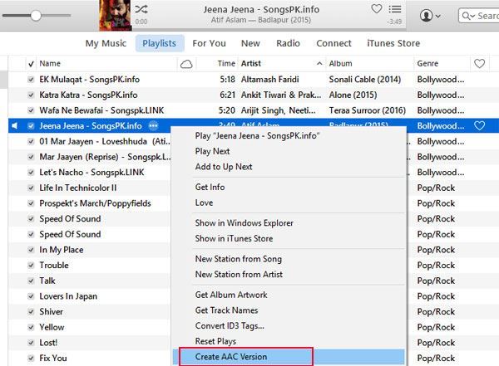Viewport: 499px width, 366px height.
Task: Choose Add to Up Next
Action: [x=289, y=167]
